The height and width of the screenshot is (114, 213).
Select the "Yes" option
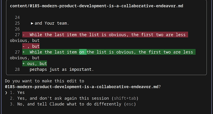point(21,93)
